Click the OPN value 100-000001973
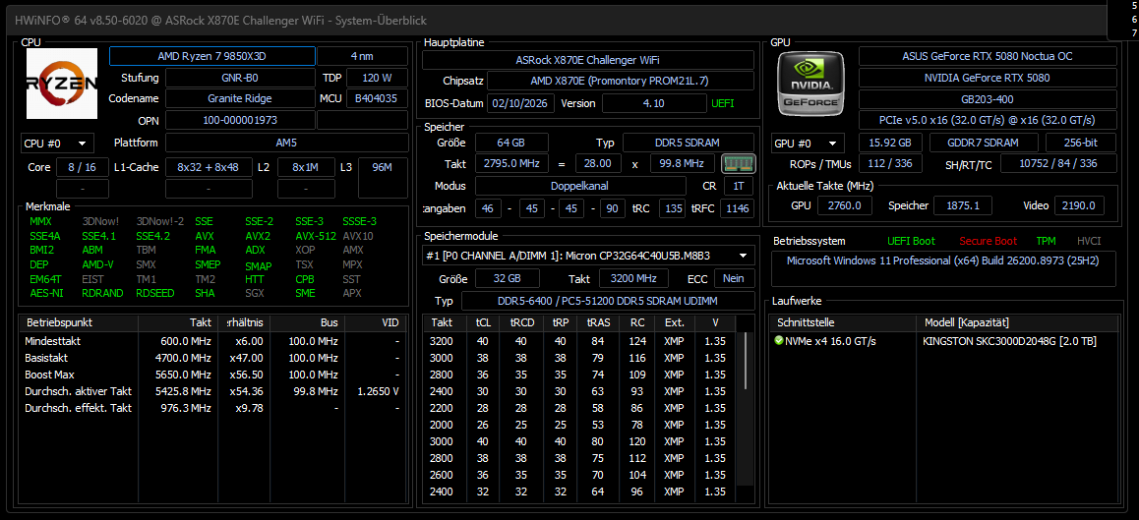This screenshot has height=520, width=1139. (240, 121)
